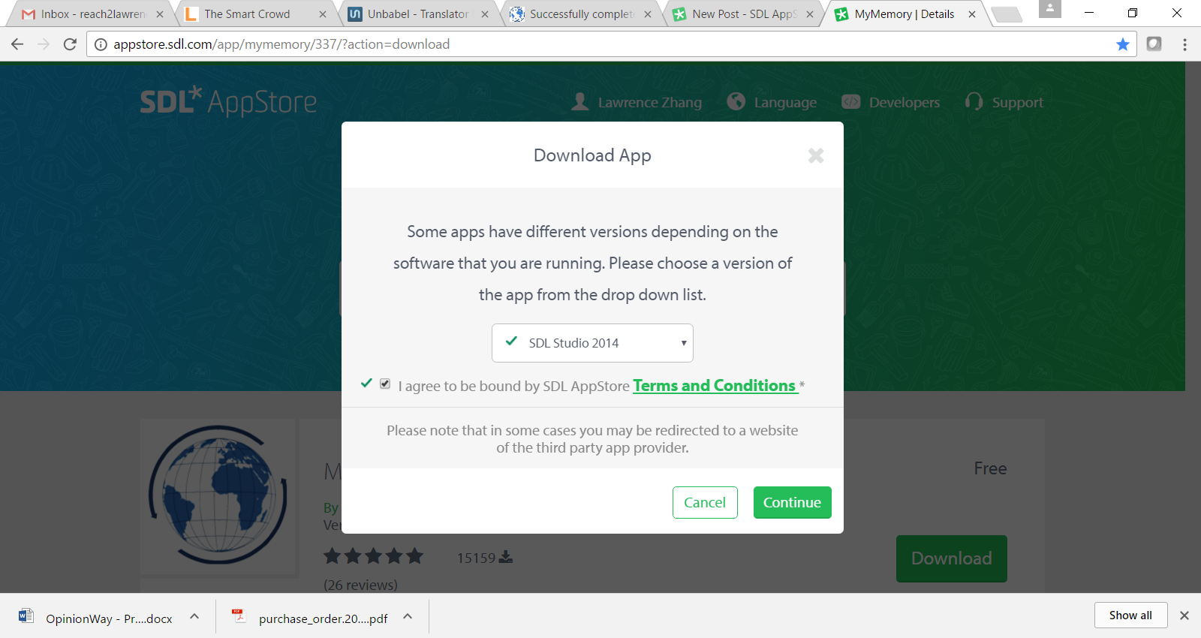Click the Chrome profile avatar icon

tap(1049, 10)
